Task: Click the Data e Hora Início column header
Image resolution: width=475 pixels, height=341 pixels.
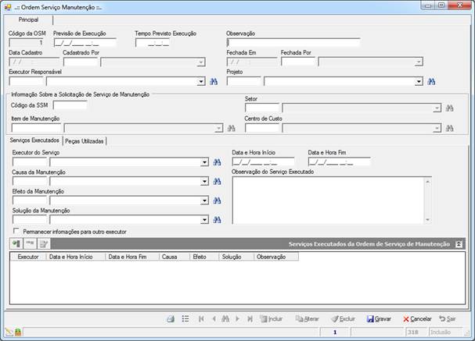Action: pos(75,257)
